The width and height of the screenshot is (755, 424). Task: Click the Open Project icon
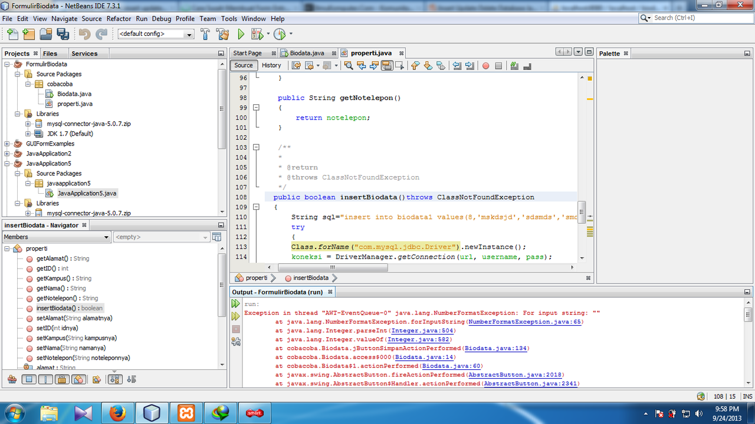tap(45, 34)
